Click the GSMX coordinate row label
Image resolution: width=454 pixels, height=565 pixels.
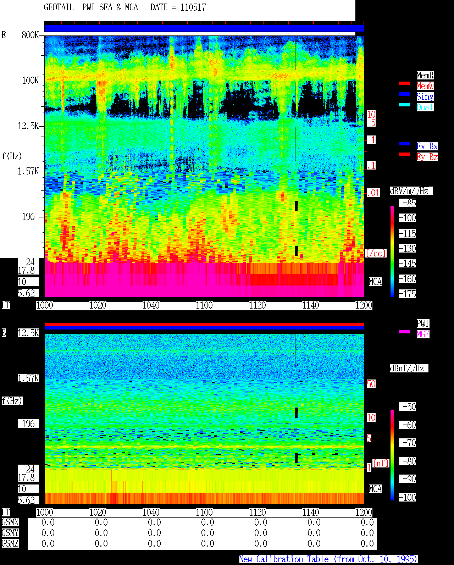click(x=10, y=522)
